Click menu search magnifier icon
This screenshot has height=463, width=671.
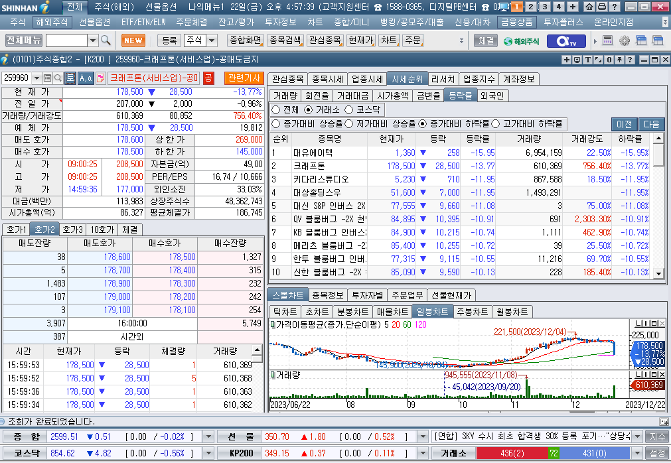coord(106,40)
